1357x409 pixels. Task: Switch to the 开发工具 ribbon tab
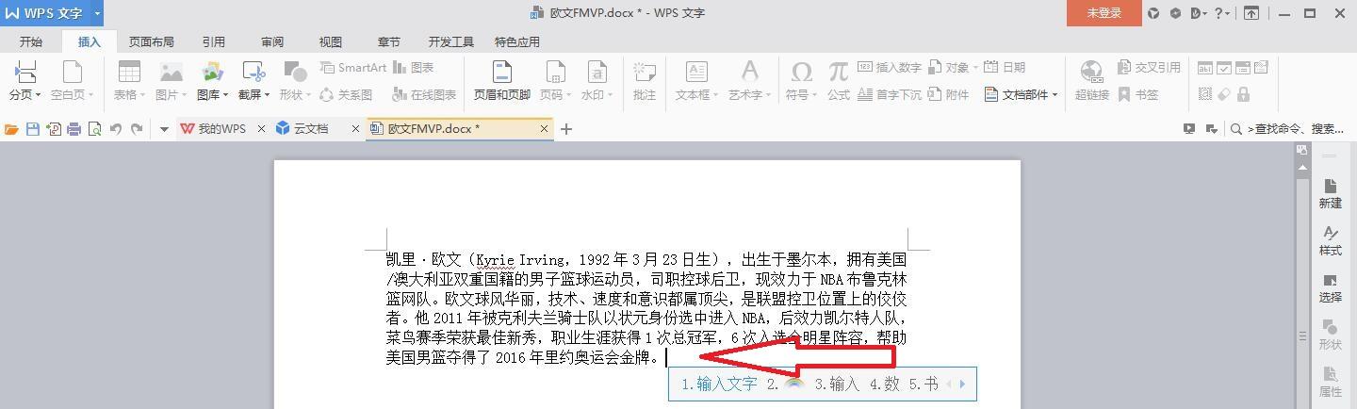click(x=450, y=41)
